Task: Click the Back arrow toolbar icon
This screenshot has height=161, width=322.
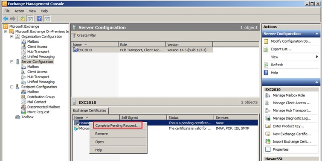Action: coord(6,19)
